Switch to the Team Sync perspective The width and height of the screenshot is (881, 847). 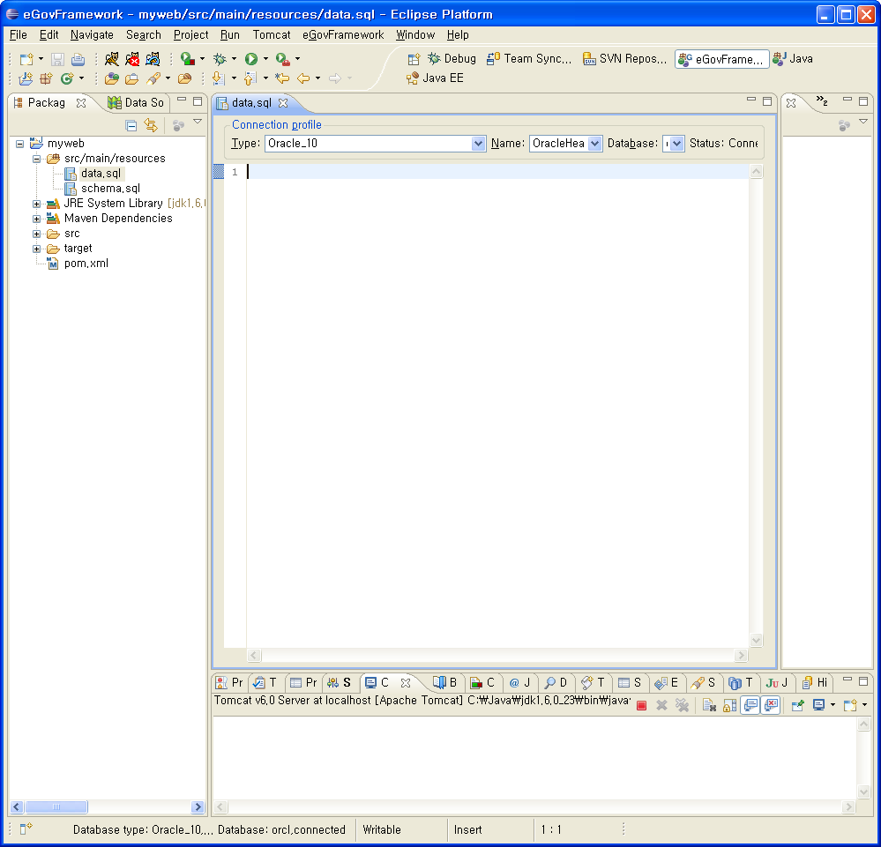coord(529,58)
